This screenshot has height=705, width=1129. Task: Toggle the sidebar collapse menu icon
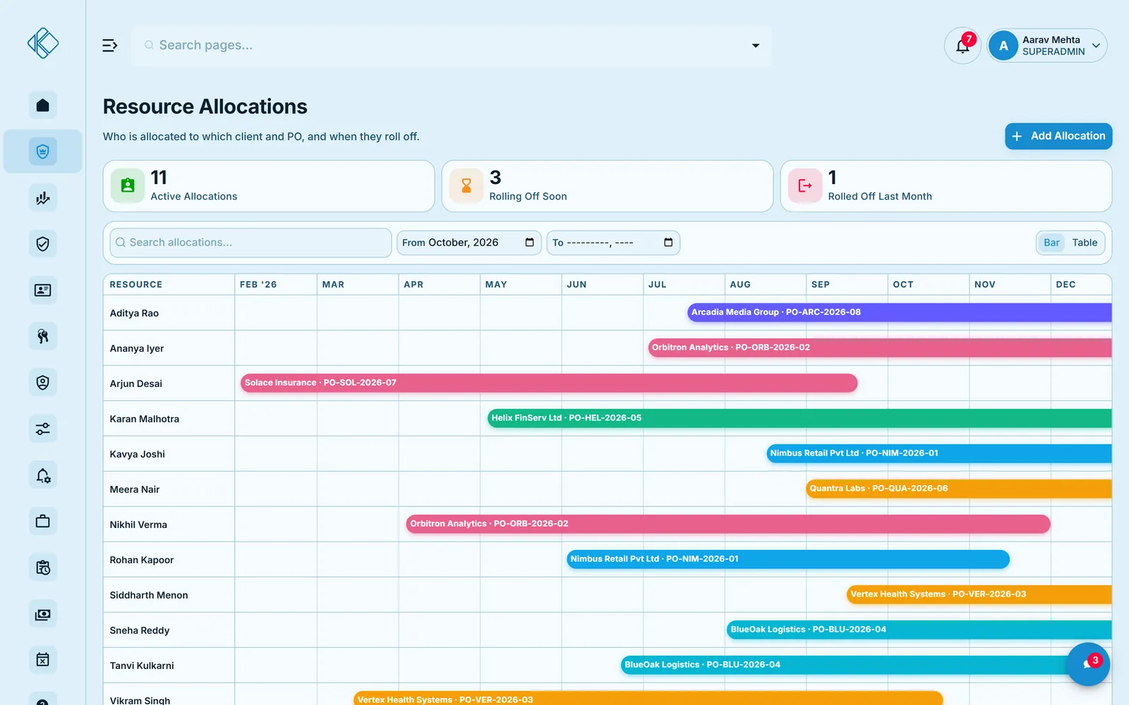(x=109, y=45)
